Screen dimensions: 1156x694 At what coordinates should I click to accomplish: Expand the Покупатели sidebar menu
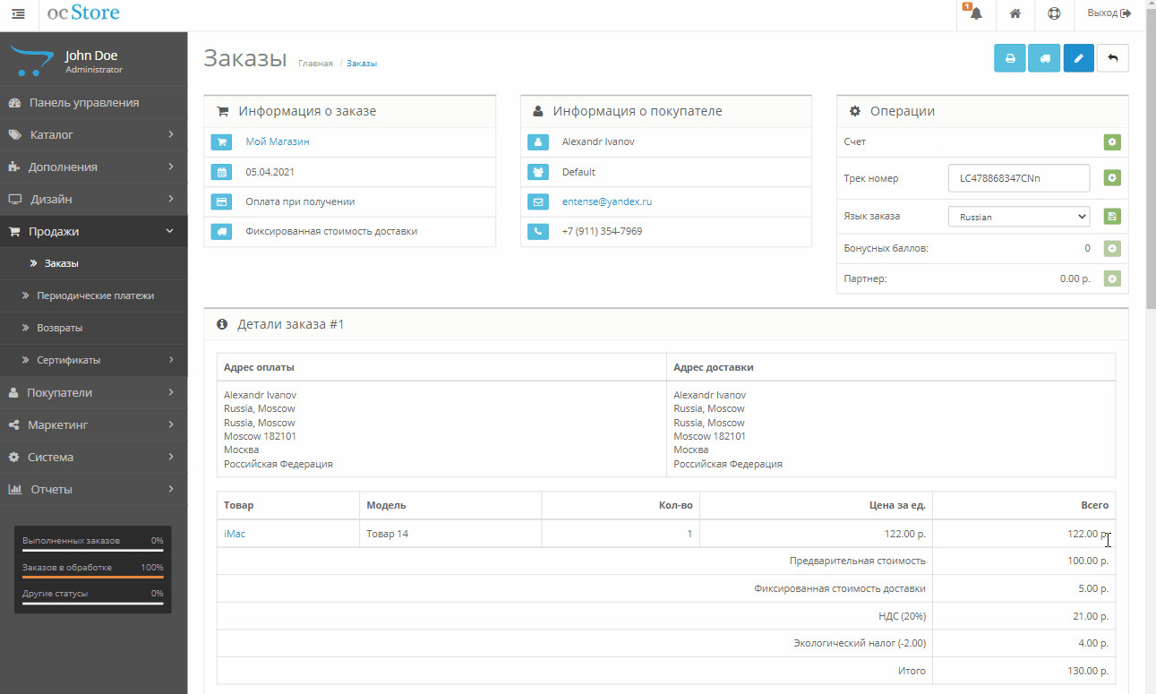(x=94, y=392)
